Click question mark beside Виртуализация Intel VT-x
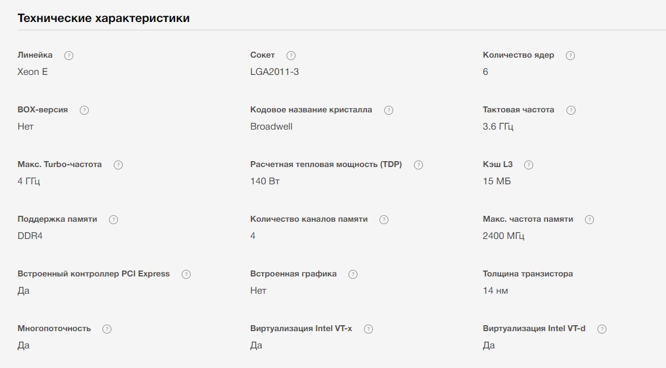The image size is (666, 368). click(x=369, y=329)
